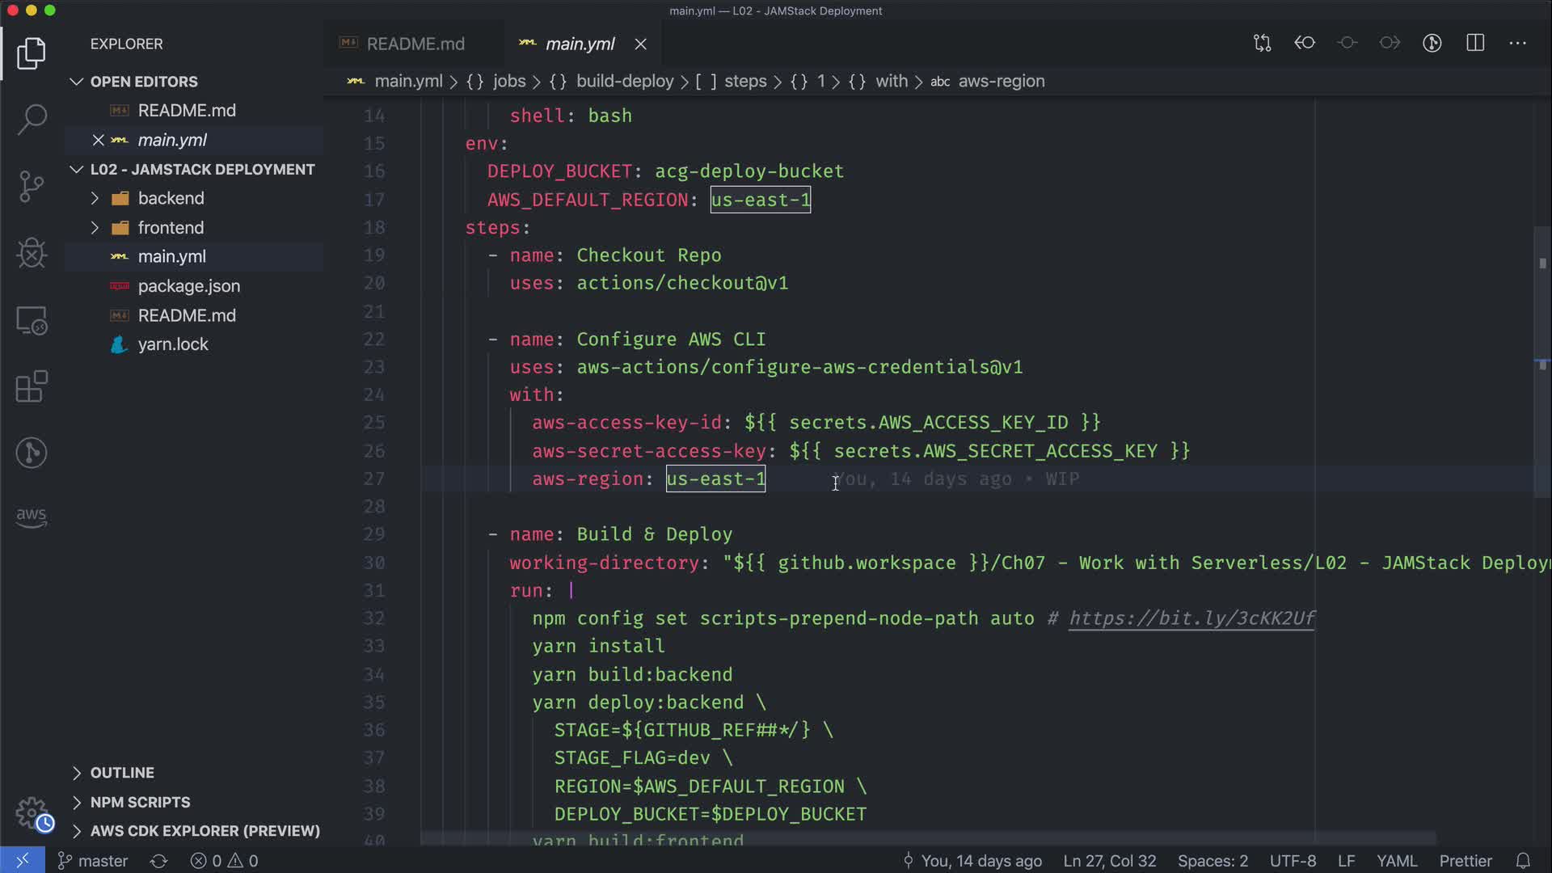Viewport: 1552px width, 873px height.
Task: Open the Extensions view
Action: pyautogui.click(x=32, y=386)
